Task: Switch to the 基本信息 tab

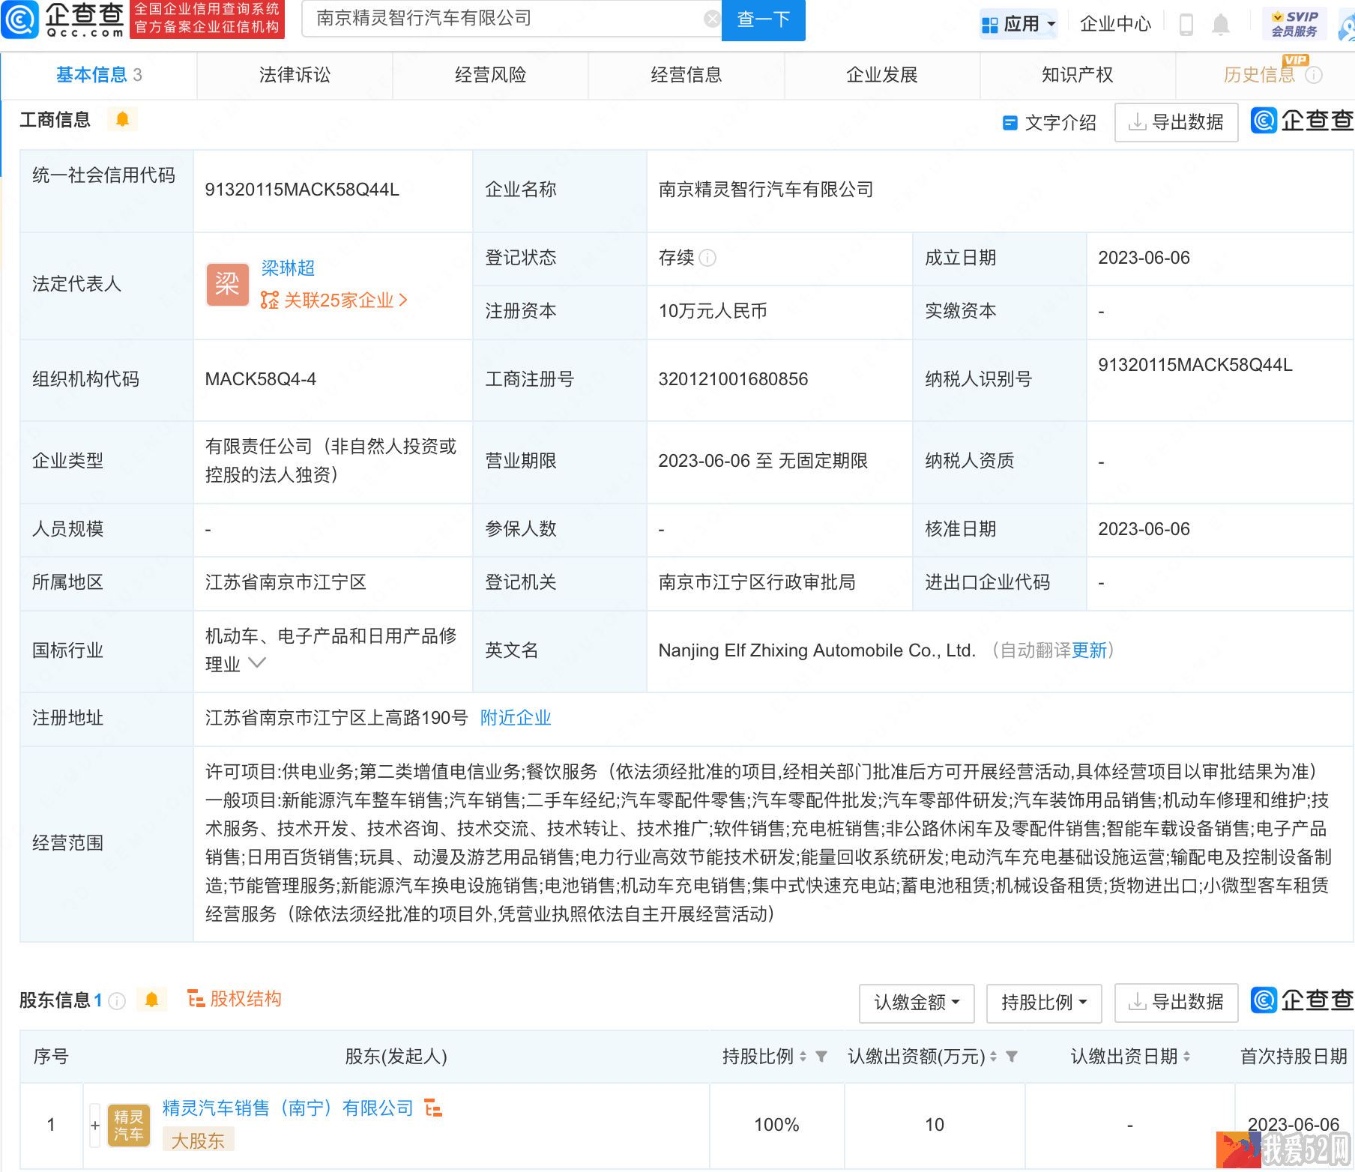Action: click(99, 75)
